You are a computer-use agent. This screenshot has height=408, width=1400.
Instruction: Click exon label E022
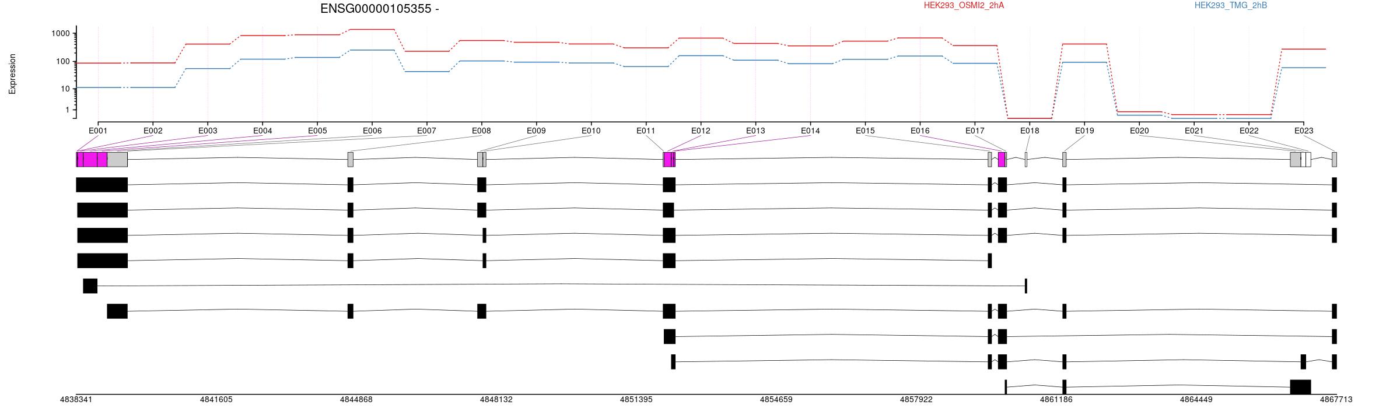tap(1249, 131)
